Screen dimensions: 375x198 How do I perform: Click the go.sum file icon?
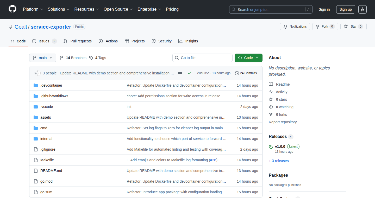click(x=36, y=192)
